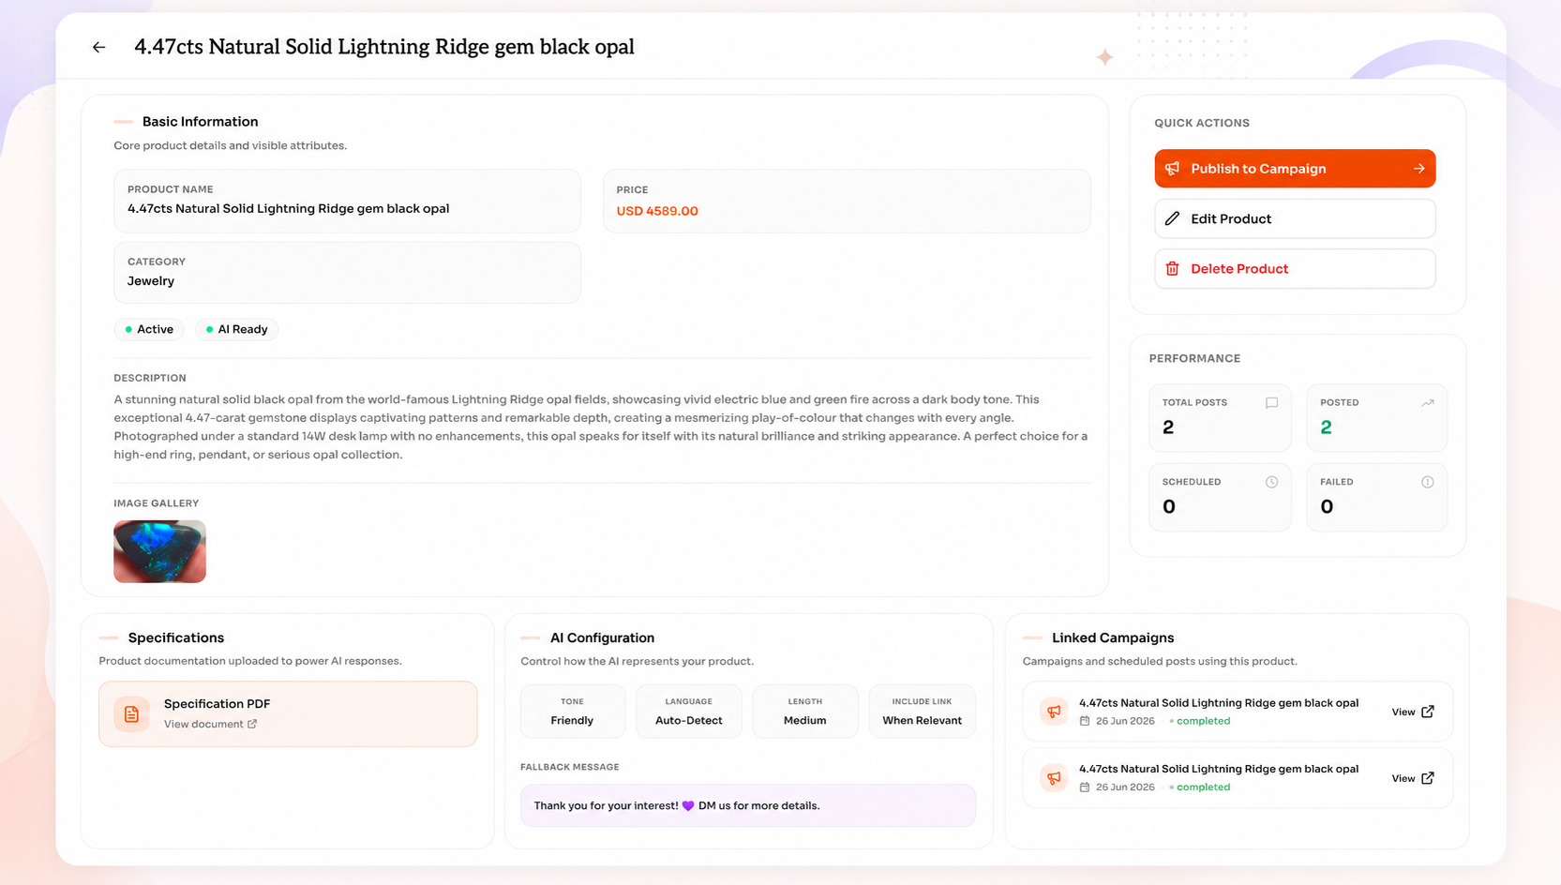
Task: Click calendar icon in second linked campaign
Action: [1085, 787]
